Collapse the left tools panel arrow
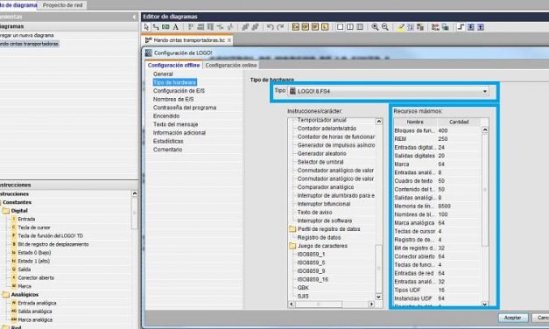Viewport: 549px width, 329px height. pyautogui.click(x=134, y=17)
